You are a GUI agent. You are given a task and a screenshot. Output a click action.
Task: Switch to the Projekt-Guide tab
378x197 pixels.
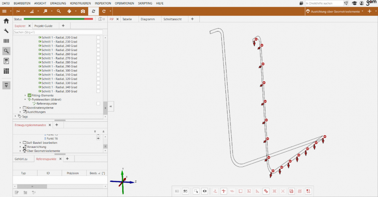tap(43, 26)
